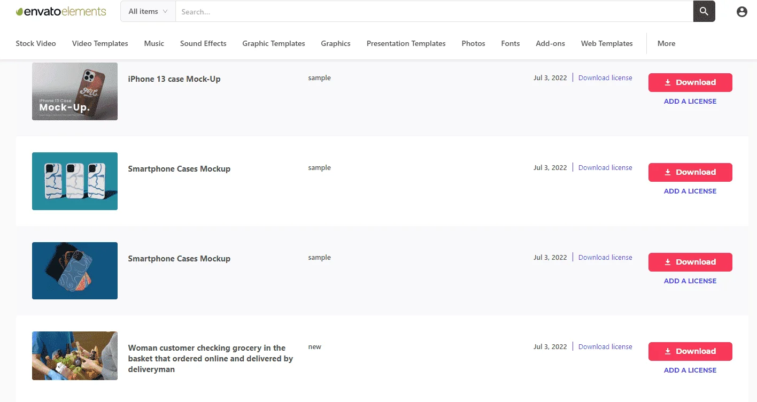The width and height of the screenshot is (757, 402).
Task: Download license for dark blue Smartphone Cases Mockup
Action: [605, 257]
